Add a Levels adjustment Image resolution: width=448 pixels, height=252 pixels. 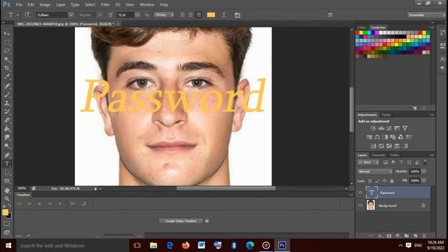tap(381, 128)
